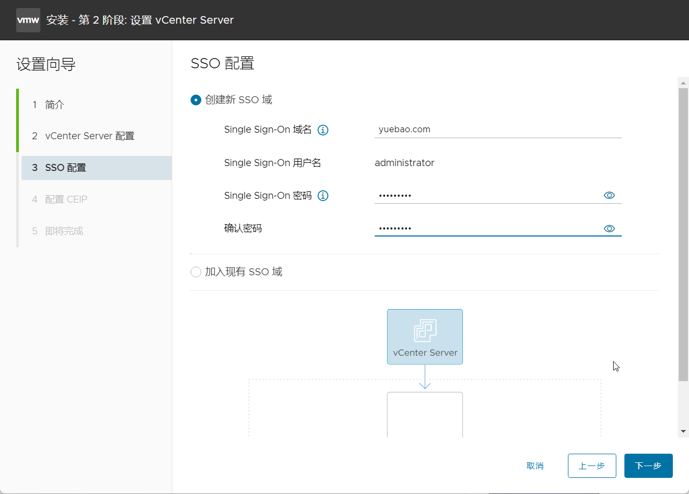Screen dimensions: 689x494
Task: Choose 加入现有 SSO 域 option
Action: pyautogui.click(x=195, y=272)
